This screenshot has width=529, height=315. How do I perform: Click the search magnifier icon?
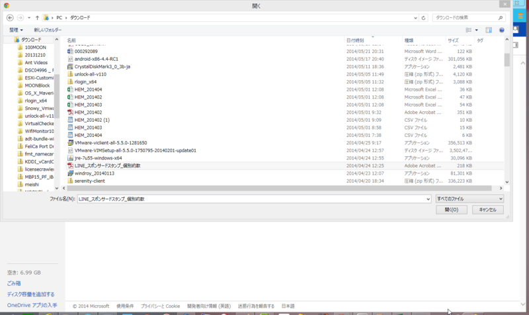(501, 18)
